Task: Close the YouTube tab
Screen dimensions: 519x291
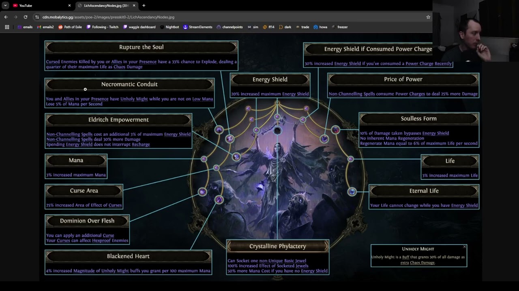Action: point(69,6)
